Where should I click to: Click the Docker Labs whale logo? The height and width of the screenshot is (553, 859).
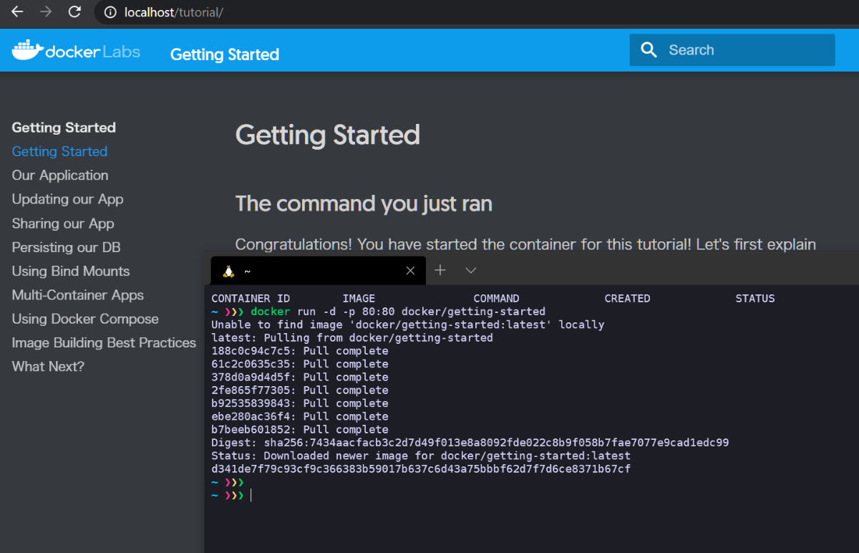(27, 50)
